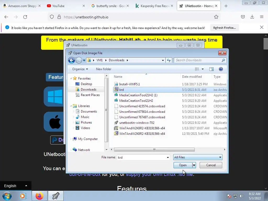
Task: Click the dialog's back navigation arrow
Action: point(71,60)
